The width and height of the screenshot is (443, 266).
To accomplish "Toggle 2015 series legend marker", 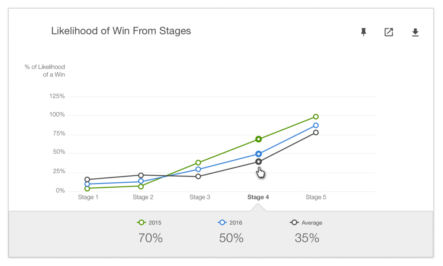I will tap(141, 222).
